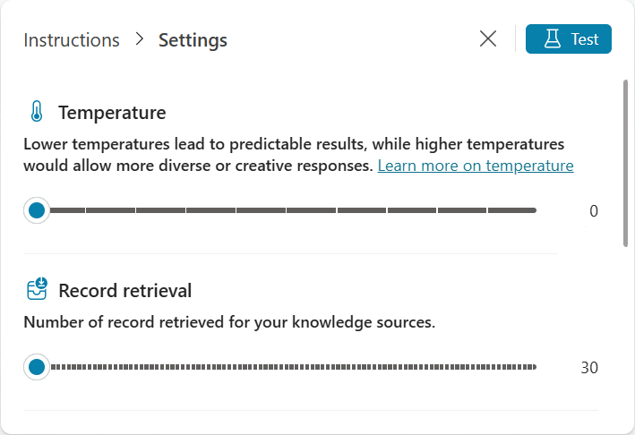This screenshot has width=635, height=435.
Task: Click the thermometer icon beside Temperature
Action: pyautogui.click(x=36, y=112)
